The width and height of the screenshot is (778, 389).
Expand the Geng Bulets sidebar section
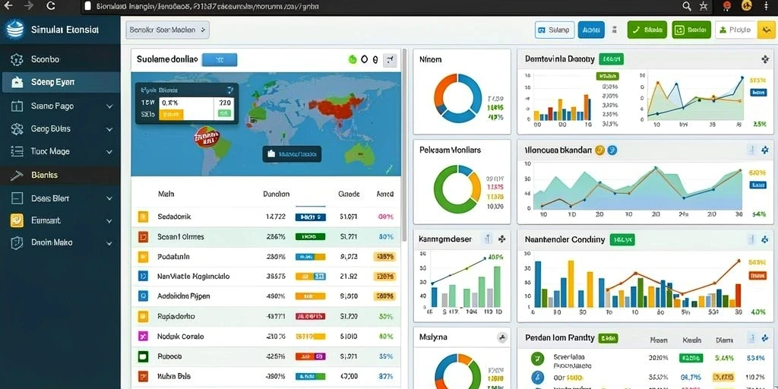tap(109, 129)
